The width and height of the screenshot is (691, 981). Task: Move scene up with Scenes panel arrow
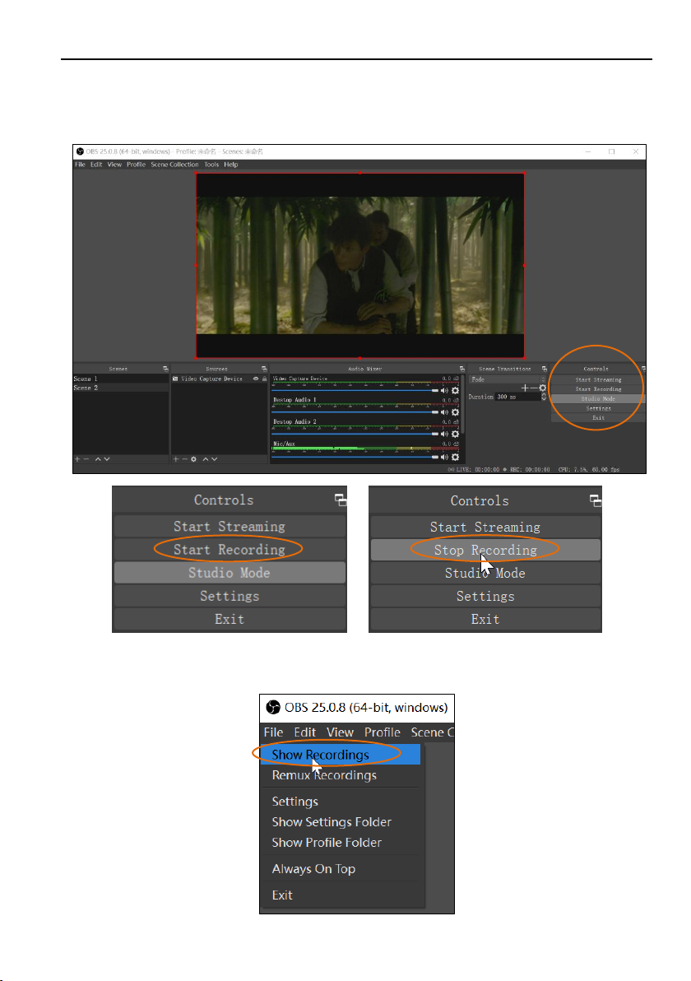98,459
